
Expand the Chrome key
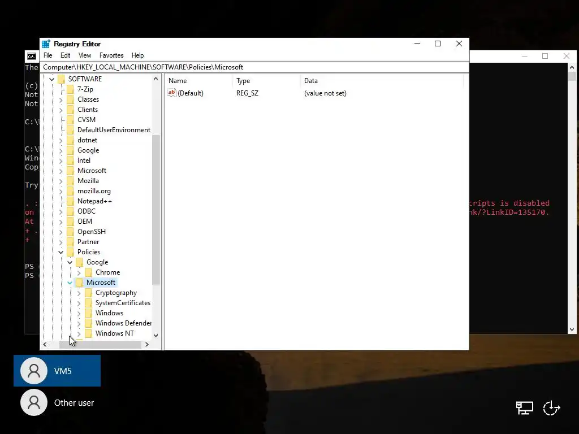click(x=79, y=273)
